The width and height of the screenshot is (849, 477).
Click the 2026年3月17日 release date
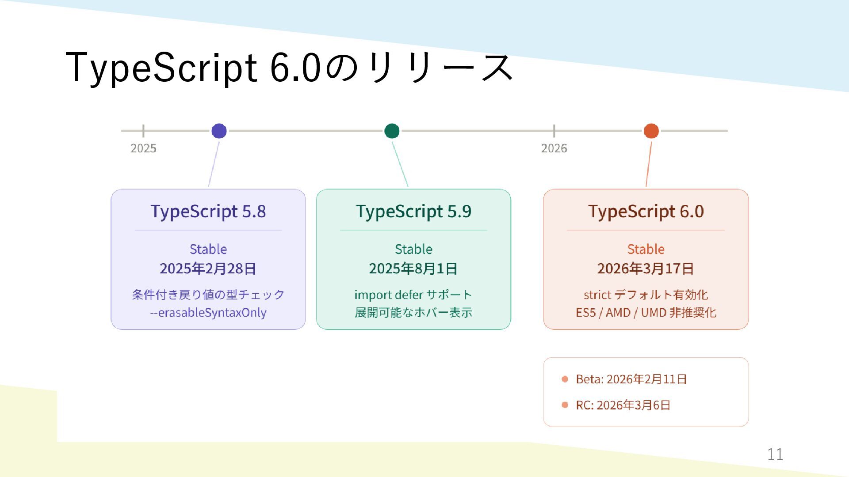pos(646,269)
